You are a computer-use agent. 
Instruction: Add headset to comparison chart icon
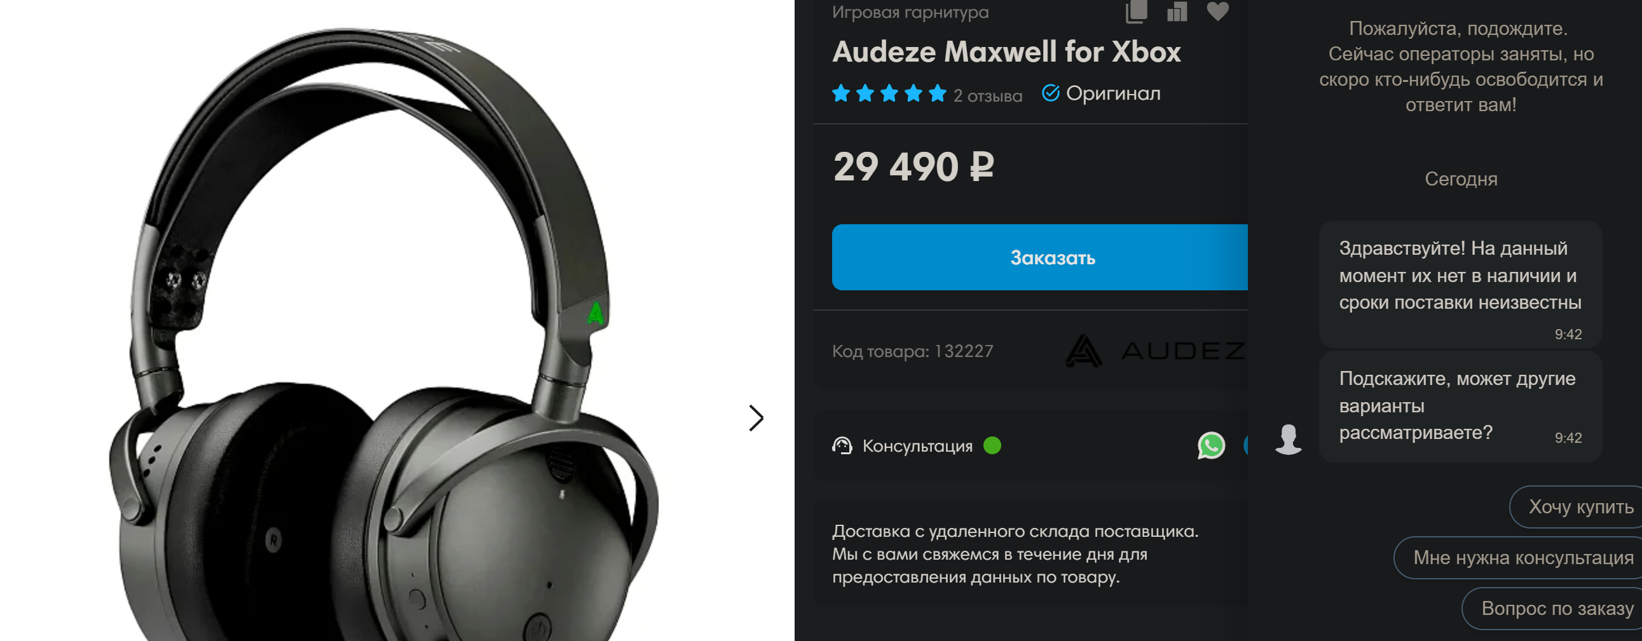[x=1177, y=11]
